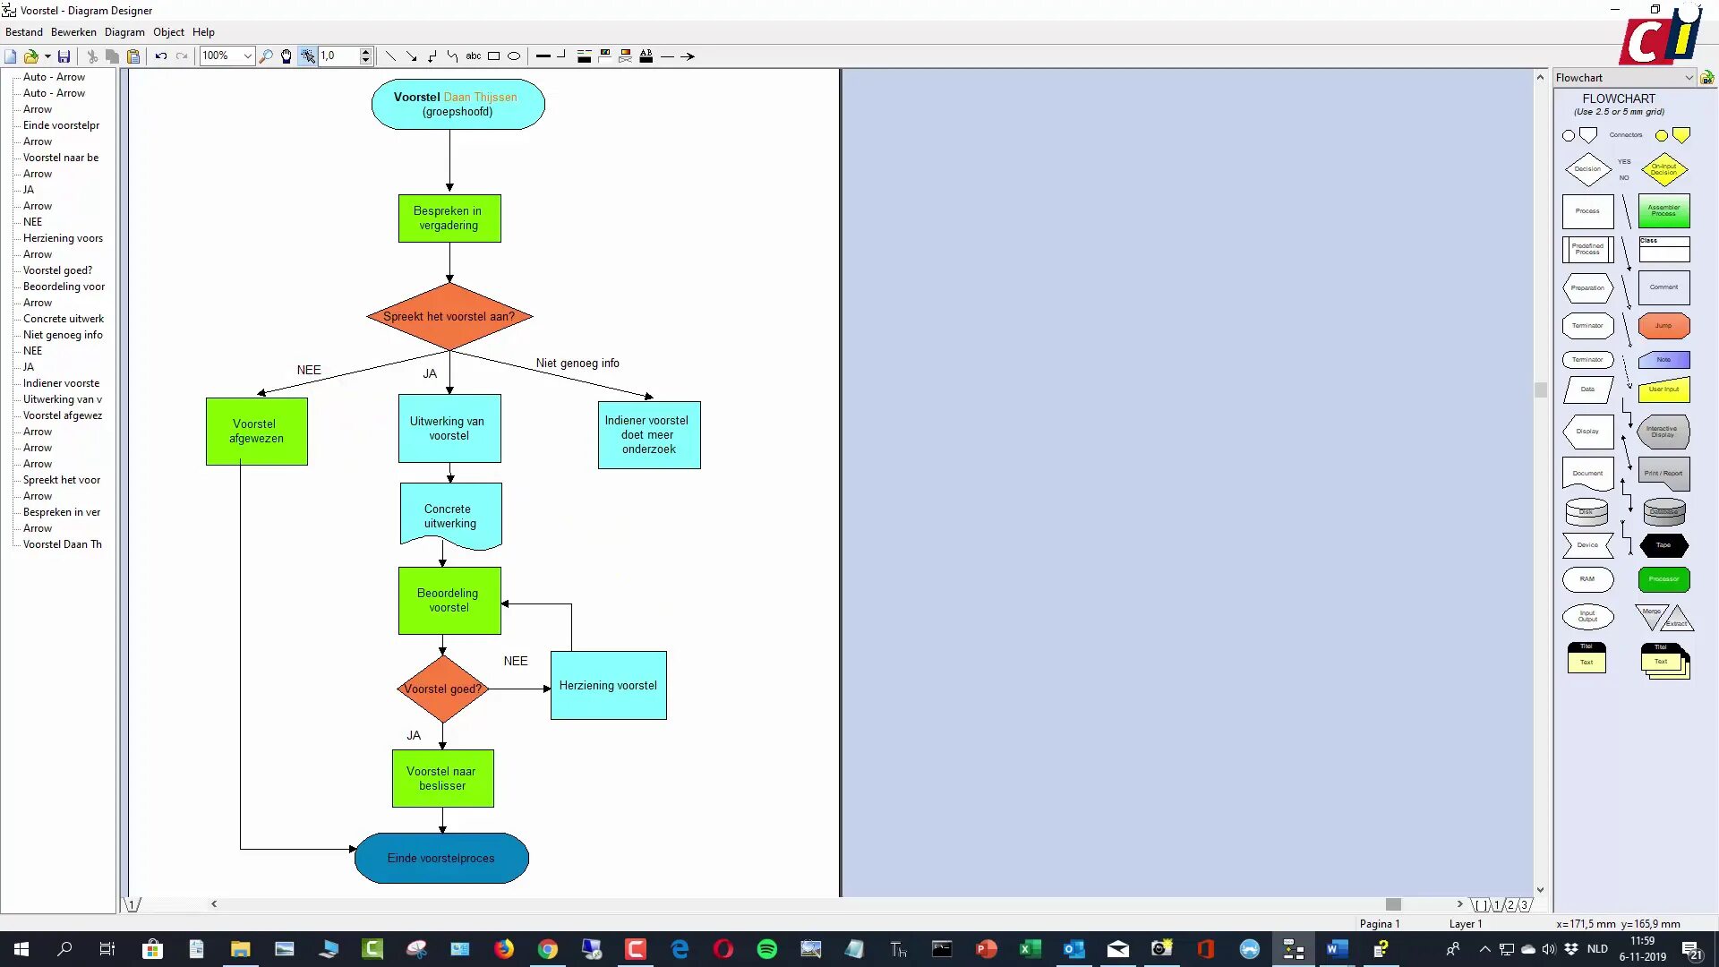
Task: Open Spotify from the taskbar
Action: (x=767, y=949)
